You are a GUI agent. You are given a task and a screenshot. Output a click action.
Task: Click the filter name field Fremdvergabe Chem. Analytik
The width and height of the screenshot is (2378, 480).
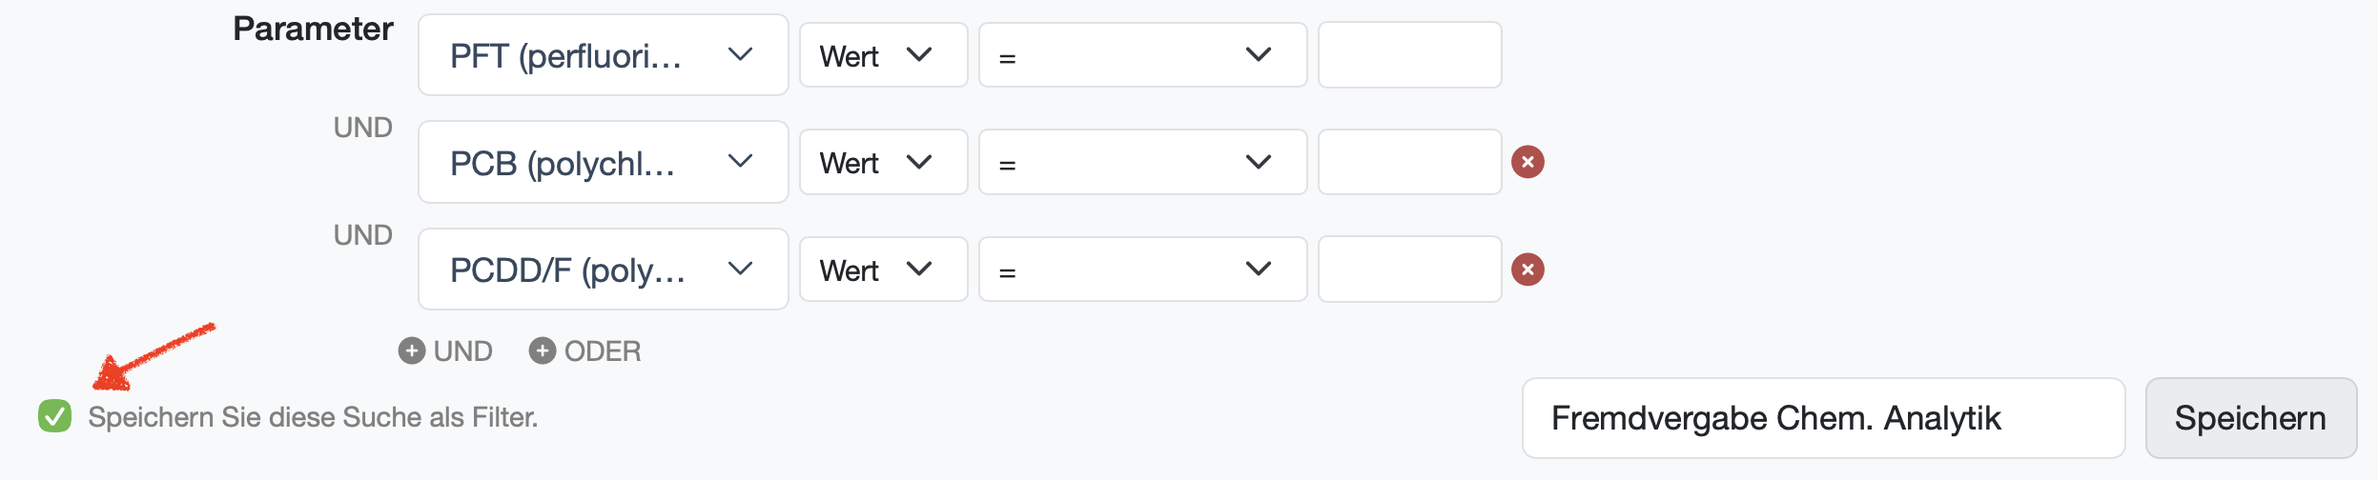point(1822,418)
